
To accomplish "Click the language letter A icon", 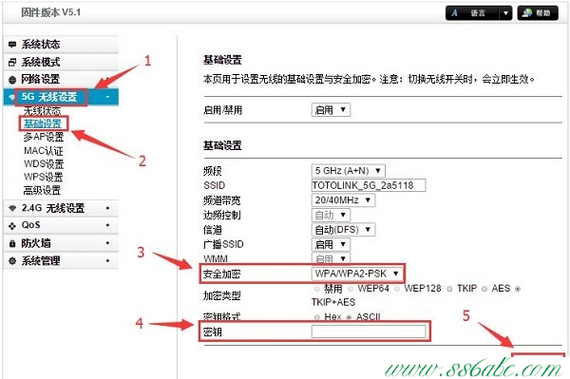I will tap(454, 13).
